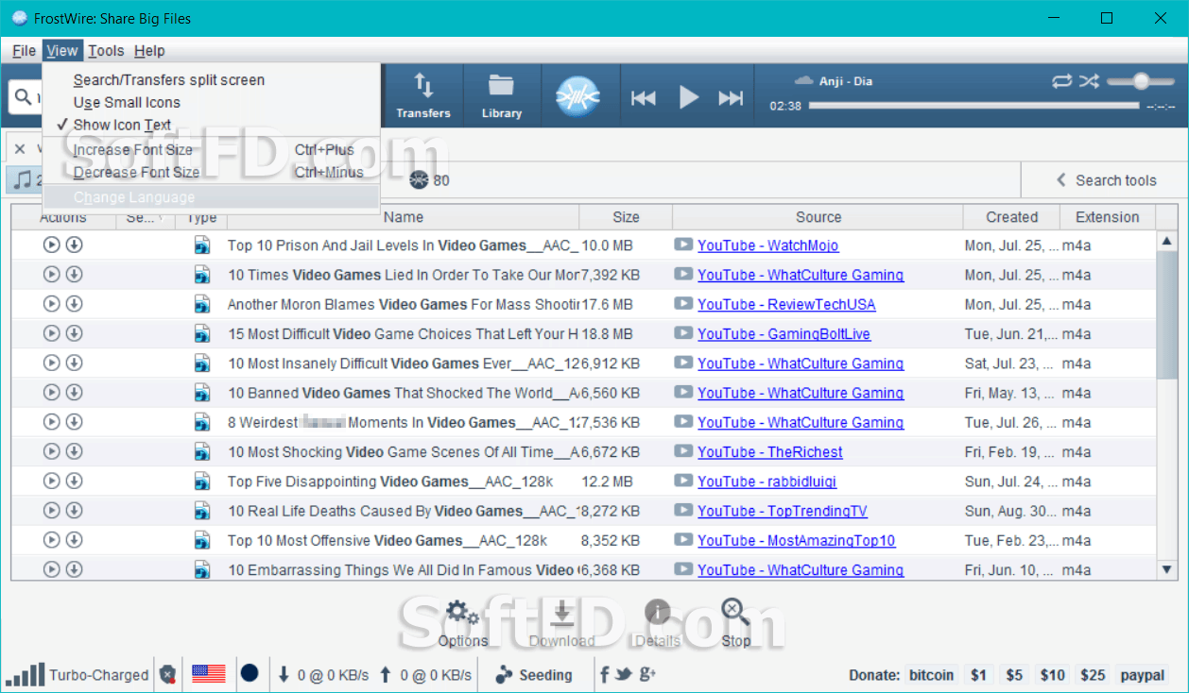
Task: Sort results by the Size column
Action: point(626,217)
